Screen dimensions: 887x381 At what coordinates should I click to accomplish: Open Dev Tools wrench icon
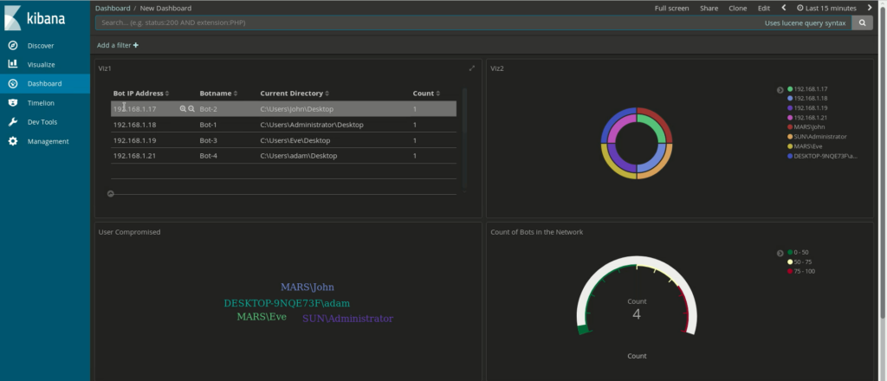click(x=12, y=122)
